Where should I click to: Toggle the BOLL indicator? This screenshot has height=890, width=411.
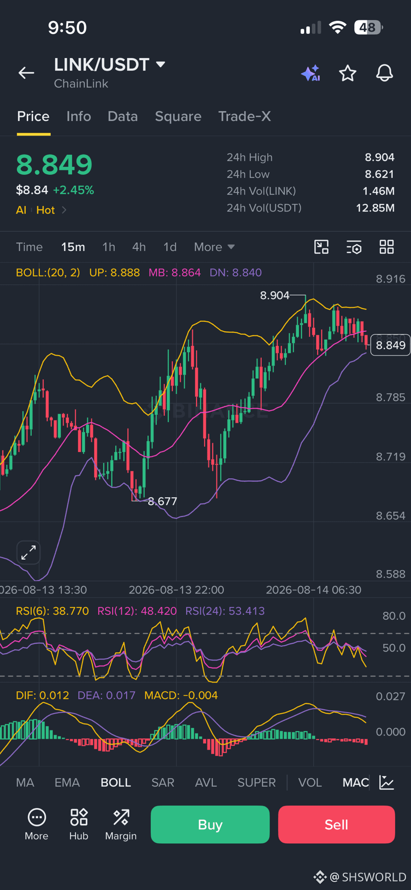pos(116,782)
